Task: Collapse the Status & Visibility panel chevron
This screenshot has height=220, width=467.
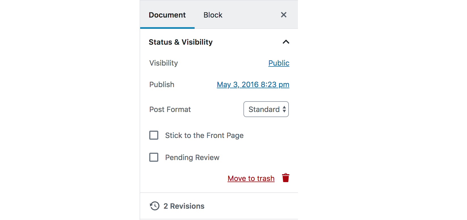Action: [286, 42]
